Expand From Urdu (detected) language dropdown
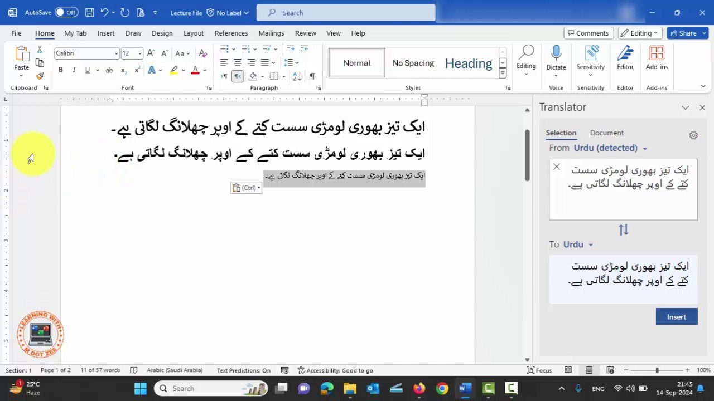Viewport: 714px width, 401px height. tap(645, 148)
